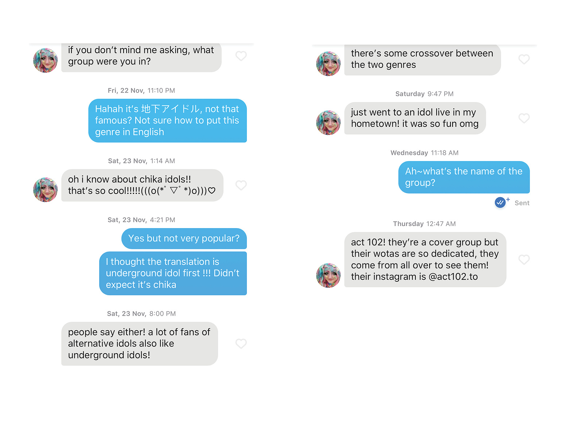Viewport: 566px width, 437px height.
Task: Open avatar beside 'what group were you in?'
Action: [45, 61]
